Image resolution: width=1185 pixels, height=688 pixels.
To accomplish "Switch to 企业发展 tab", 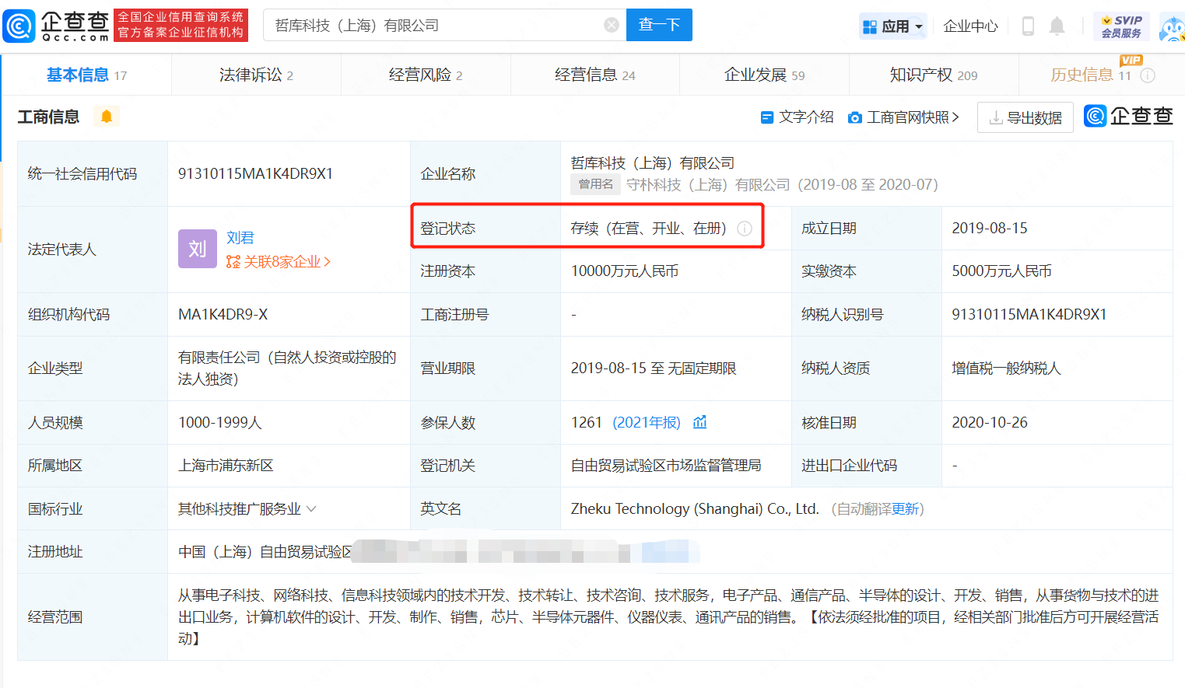I will point(764,75).
